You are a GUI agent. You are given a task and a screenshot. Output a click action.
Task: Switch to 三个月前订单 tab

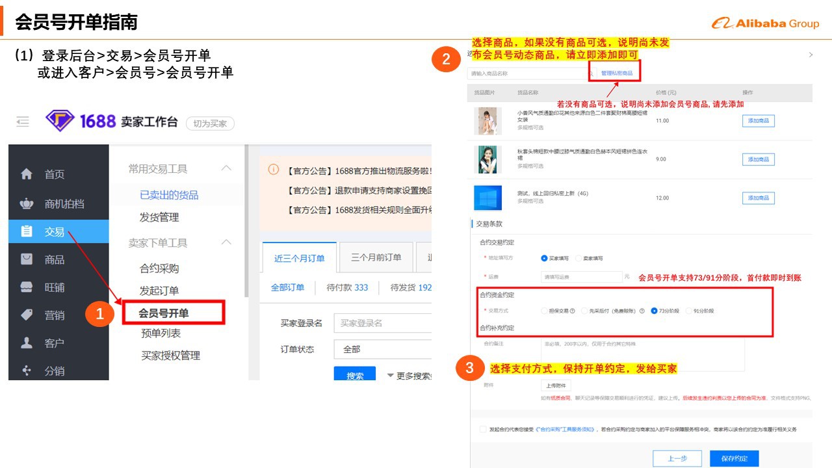tap(376, 257)
